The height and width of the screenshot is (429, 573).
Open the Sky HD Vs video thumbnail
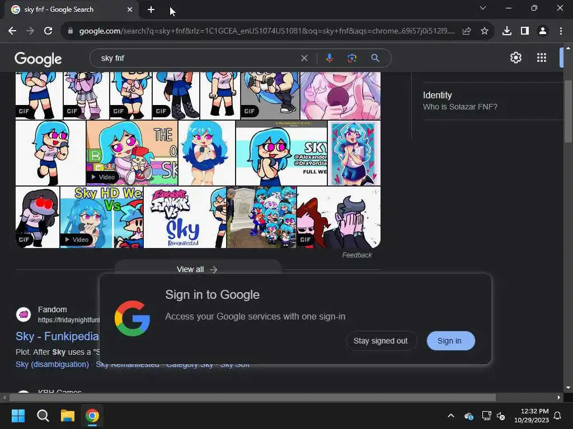tap(102, 217)
